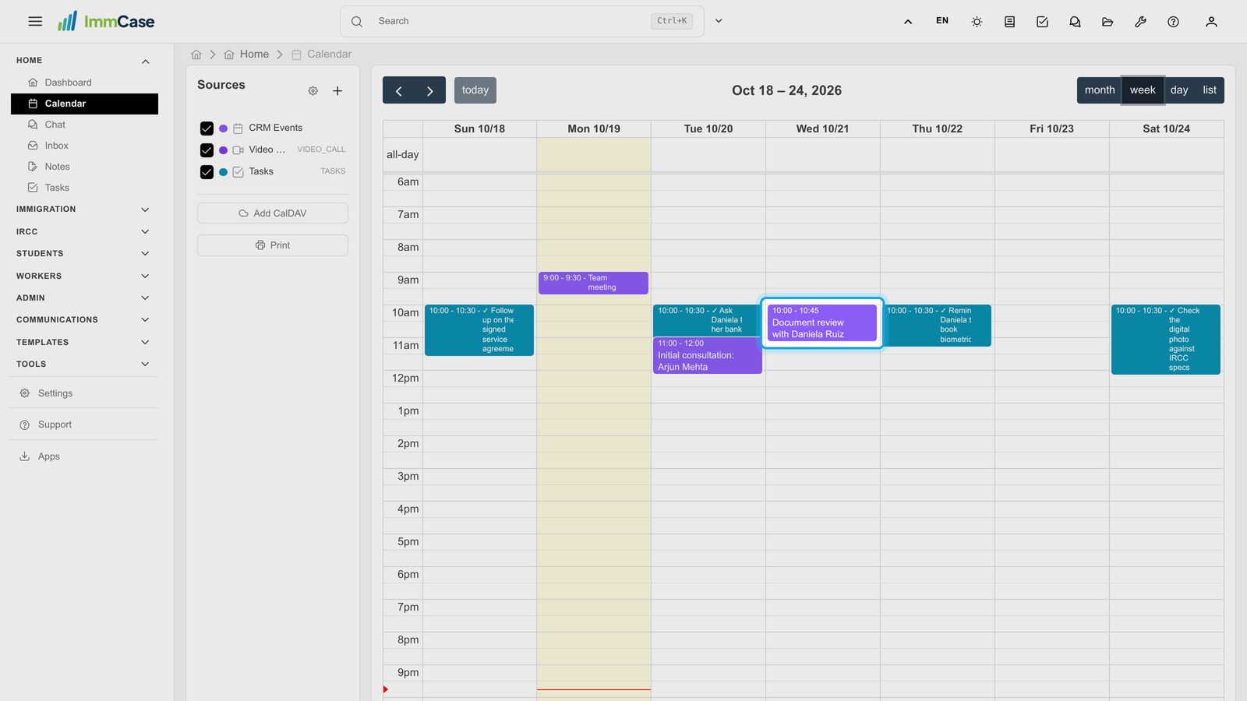
Task: Go to next week arrow
Action: click(x=429, y=90)
